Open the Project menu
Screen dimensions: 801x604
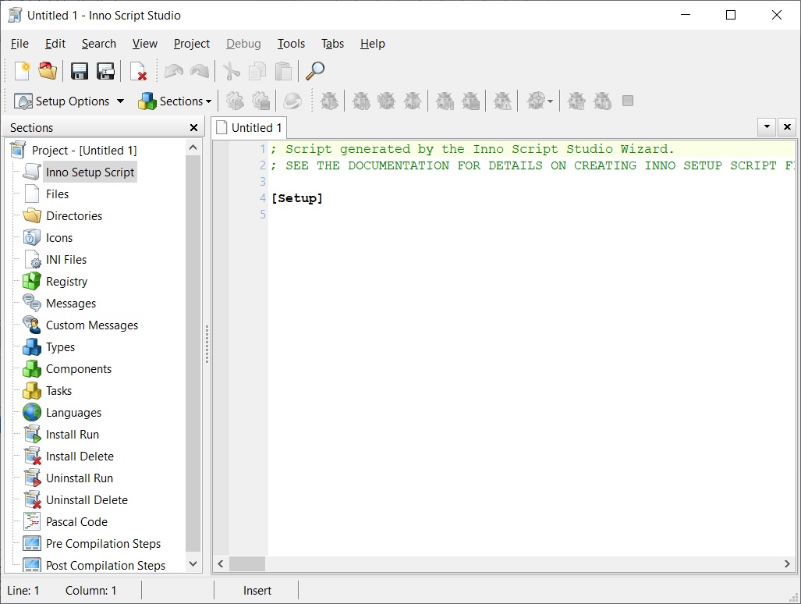click(192, 44)
